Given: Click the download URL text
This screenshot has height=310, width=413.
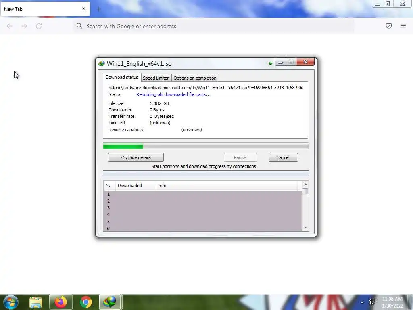Looking at the screenshot, I should tap(206, 88).
